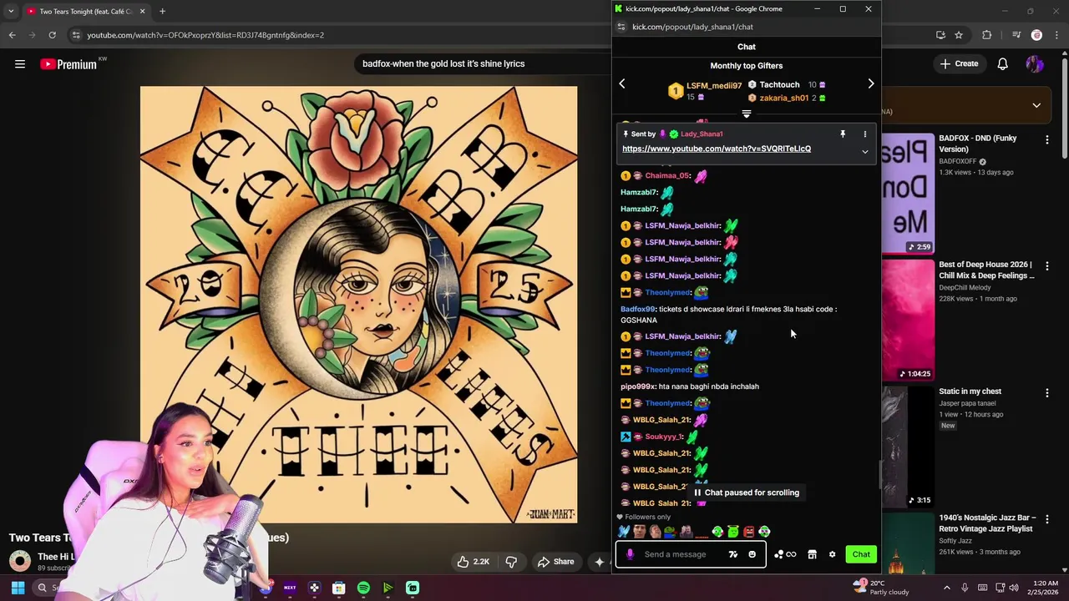This screenshot has height=601, width=1069.
Task: Click LSFM_medii97 in top gifters
Action: 714,85
